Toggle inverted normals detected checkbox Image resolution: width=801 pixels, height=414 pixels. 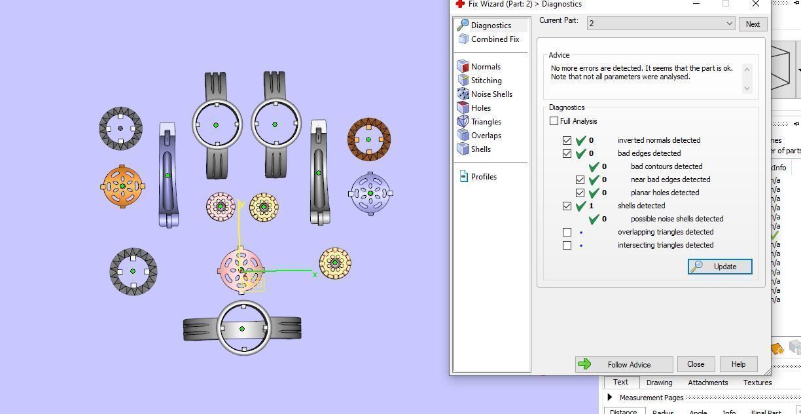click(x=567, y=140)
